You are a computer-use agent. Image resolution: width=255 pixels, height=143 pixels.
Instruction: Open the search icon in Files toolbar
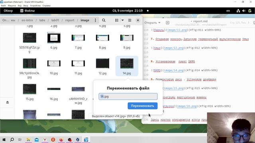point(104,20)
